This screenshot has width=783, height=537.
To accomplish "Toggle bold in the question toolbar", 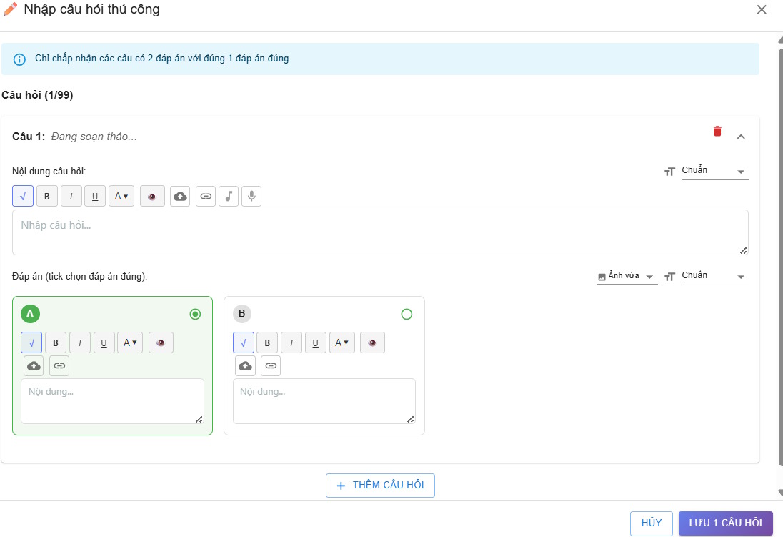I will (47, 197).
